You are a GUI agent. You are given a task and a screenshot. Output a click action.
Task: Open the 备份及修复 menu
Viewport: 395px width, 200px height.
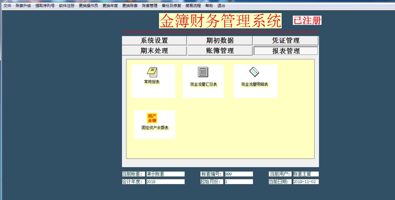point(171,6)
